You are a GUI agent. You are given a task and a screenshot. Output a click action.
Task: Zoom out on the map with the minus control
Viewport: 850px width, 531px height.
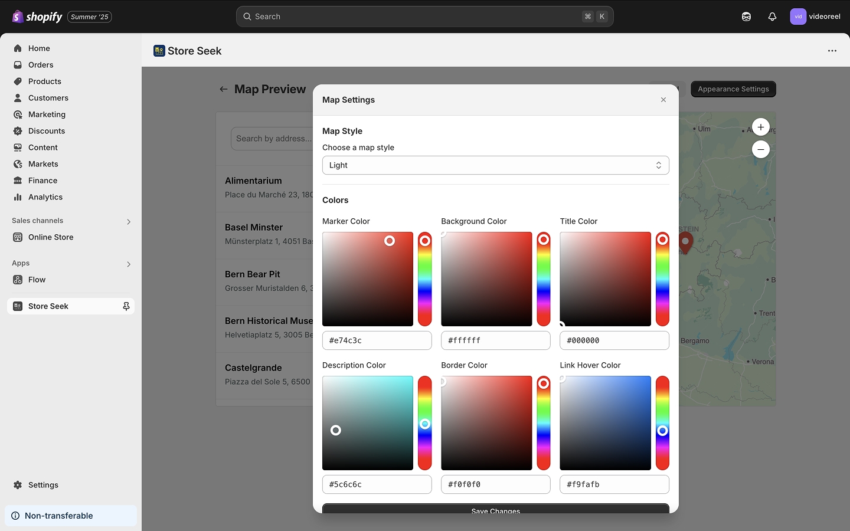tap(760, 149)
